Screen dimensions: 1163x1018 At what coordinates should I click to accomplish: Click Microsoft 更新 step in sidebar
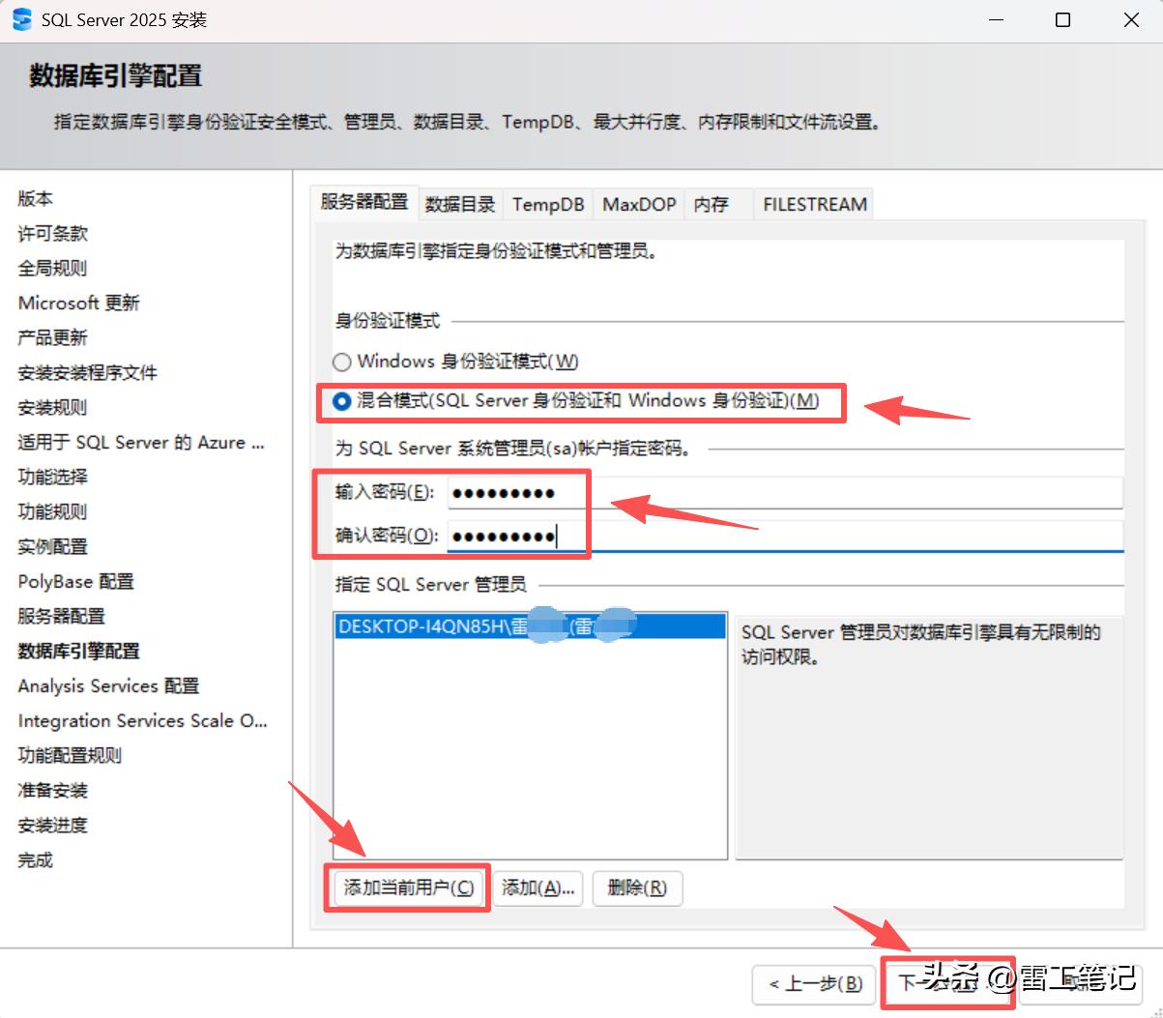(79, 303)
